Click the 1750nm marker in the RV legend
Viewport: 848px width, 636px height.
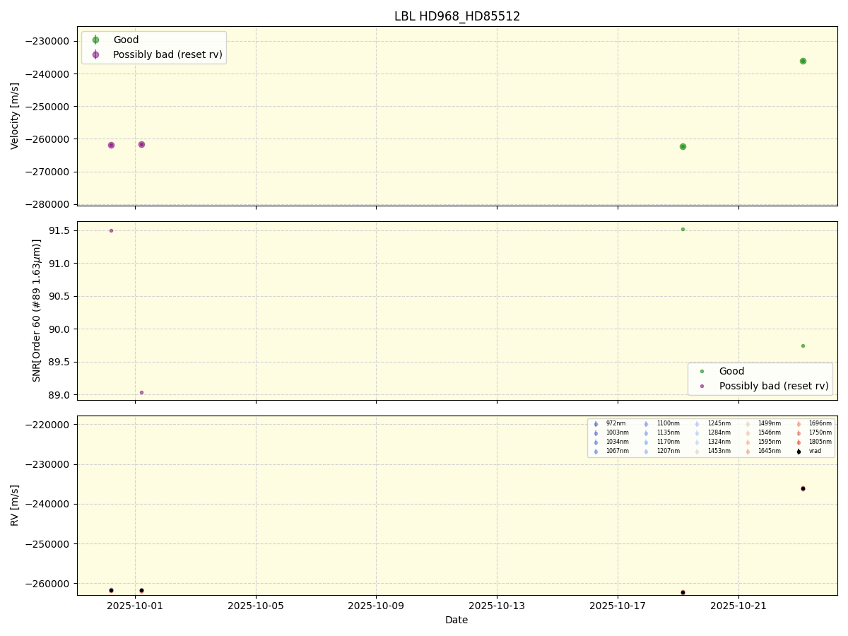pos(799,433)
